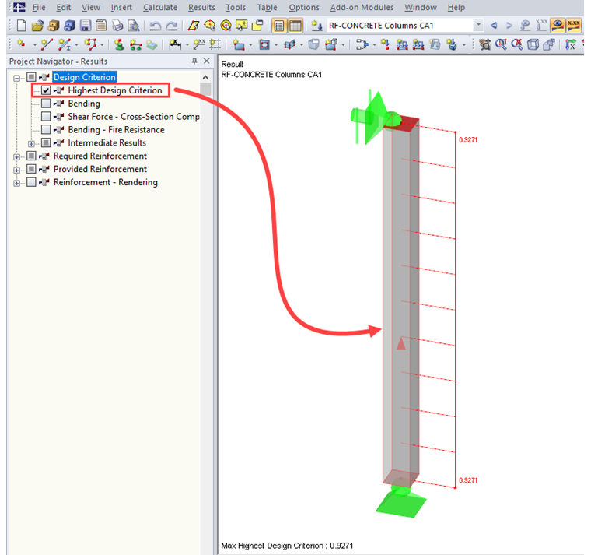Open the Insert menu
Screen dimensions: 591x555
121,8
